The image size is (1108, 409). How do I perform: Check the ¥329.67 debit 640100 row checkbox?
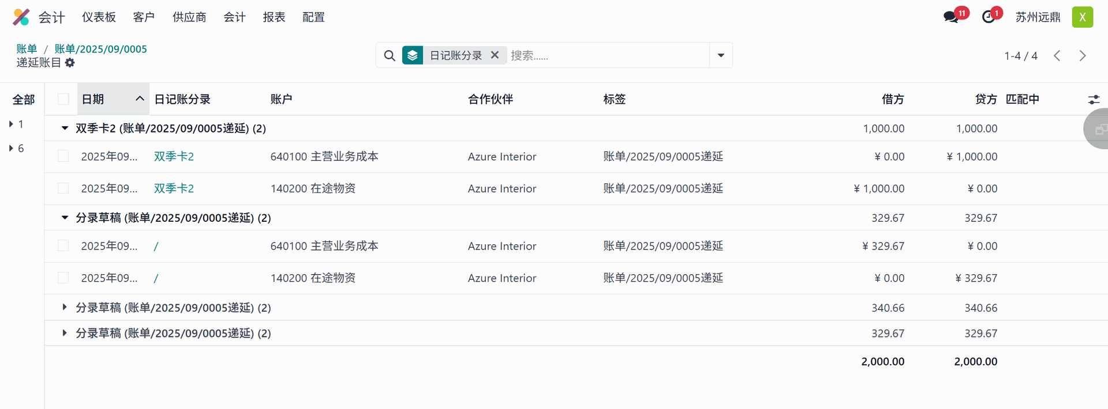[63, 246]
